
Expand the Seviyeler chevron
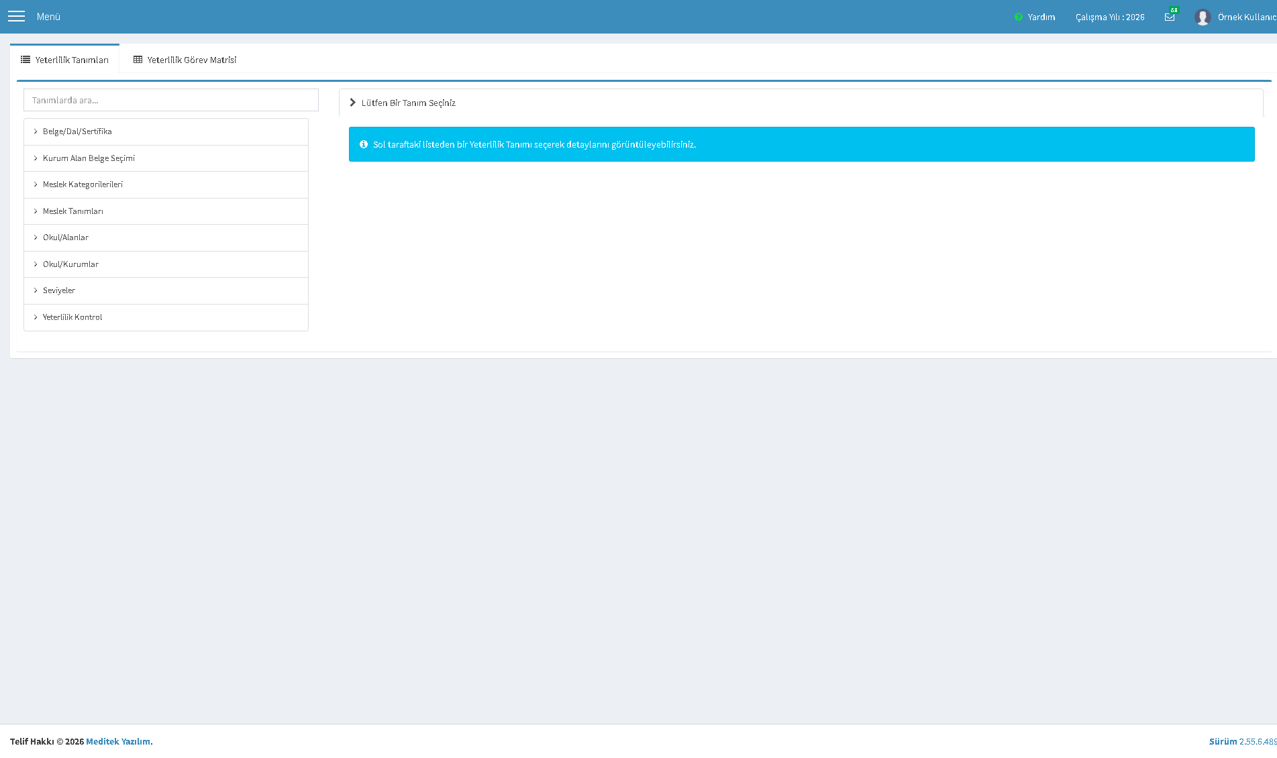(x=36, y=290)
